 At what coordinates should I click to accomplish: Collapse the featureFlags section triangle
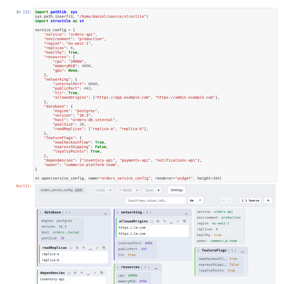198,251
